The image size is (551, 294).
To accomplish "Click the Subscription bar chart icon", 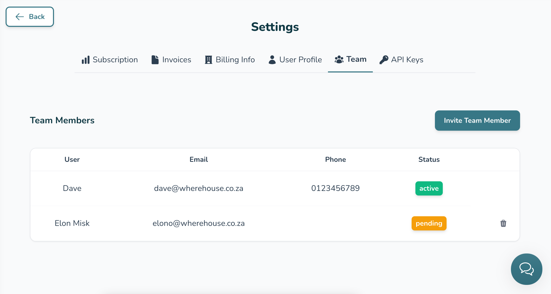I will pos(86,60).
